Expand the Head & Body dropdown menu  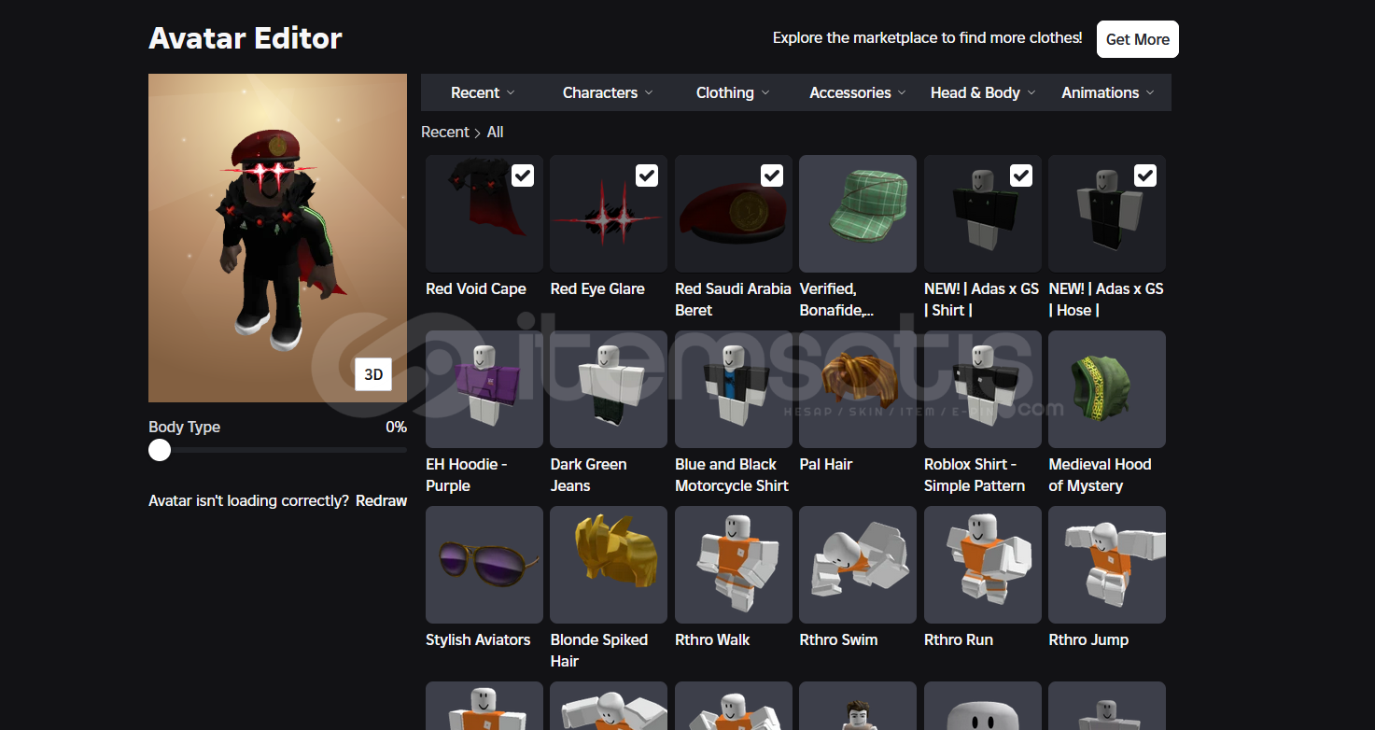tap(983, 92)
